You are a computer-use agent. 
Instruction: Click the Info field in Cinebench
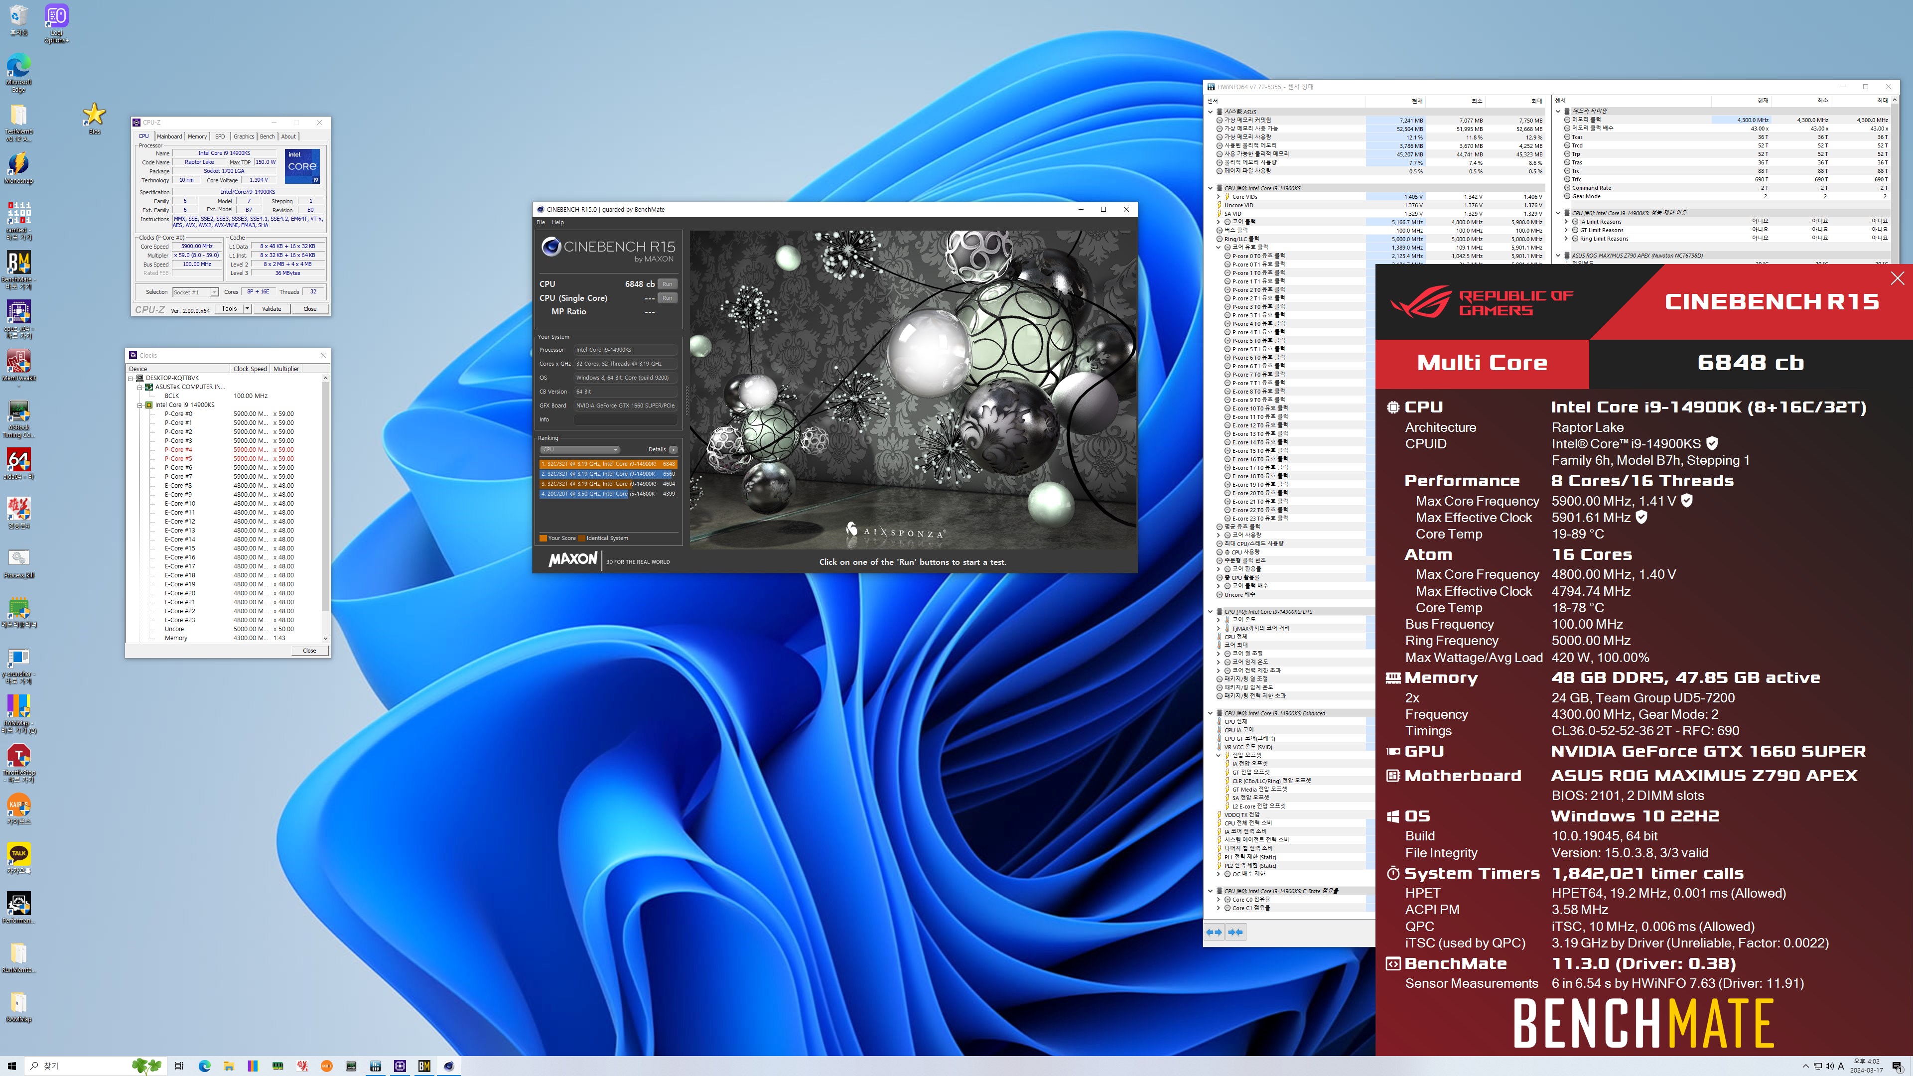pyautogui.click(x=625, y=419)
